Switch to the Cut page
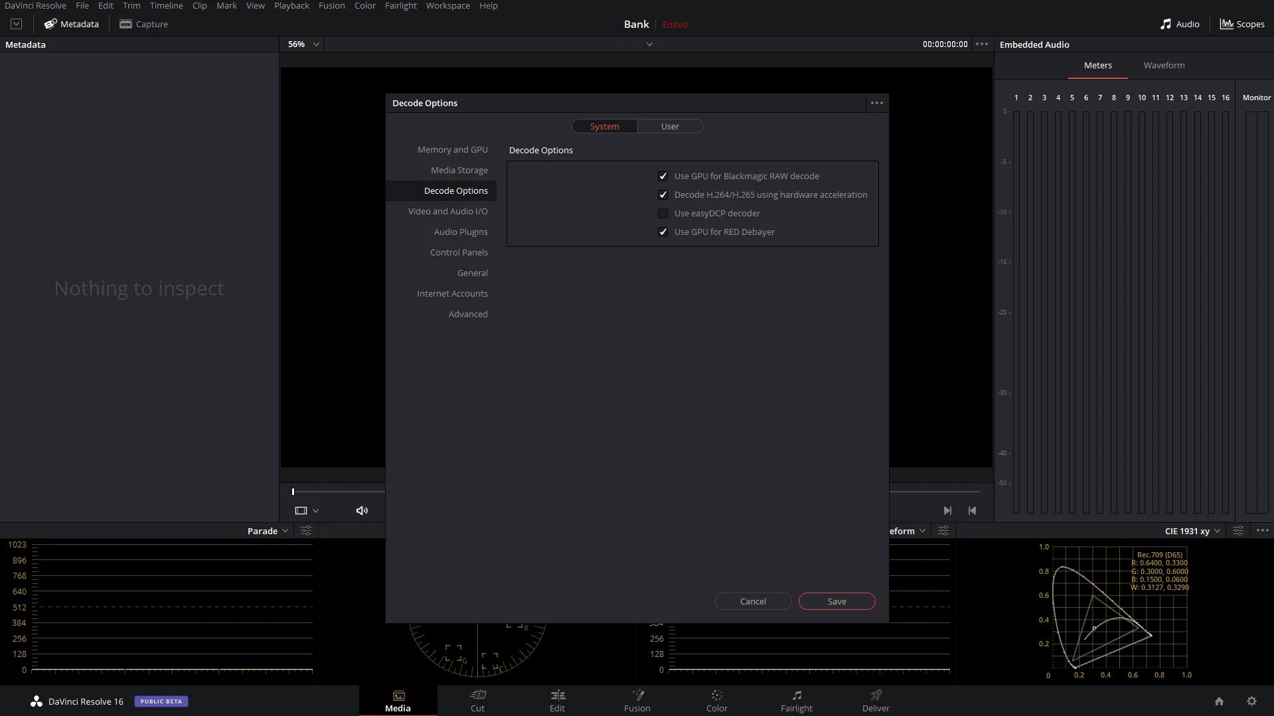 [x=478, y=701]
